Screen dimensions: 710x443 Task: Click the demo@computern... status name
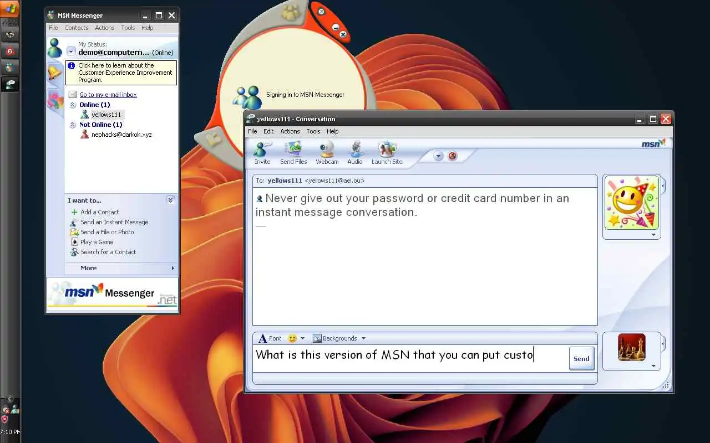114,53
